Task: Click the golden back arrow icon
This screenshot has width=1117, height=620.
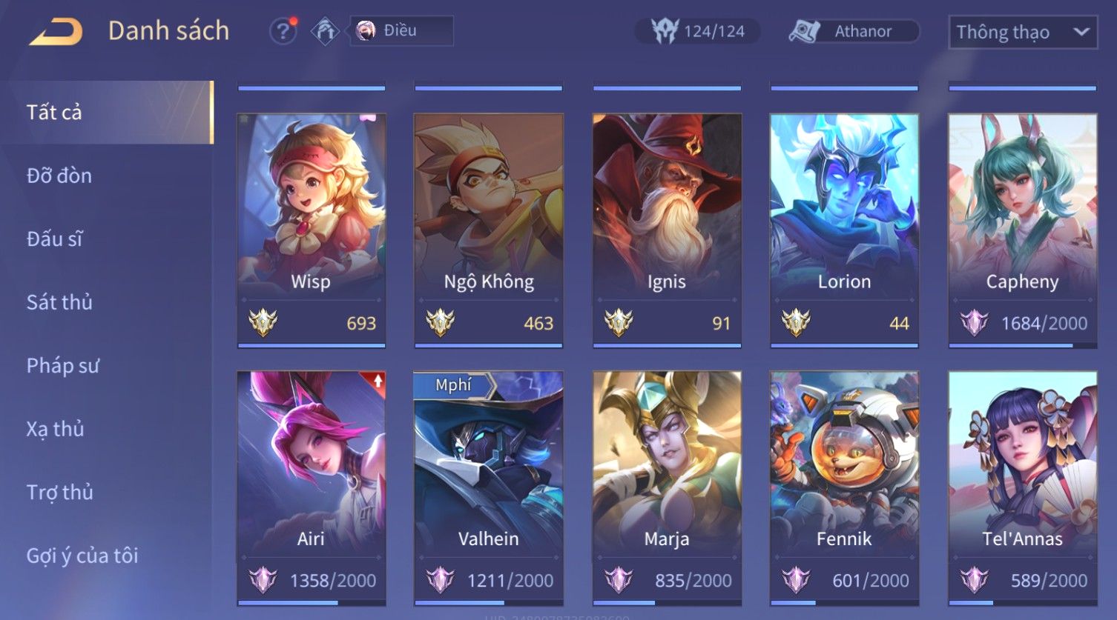Action: [55, 32]
